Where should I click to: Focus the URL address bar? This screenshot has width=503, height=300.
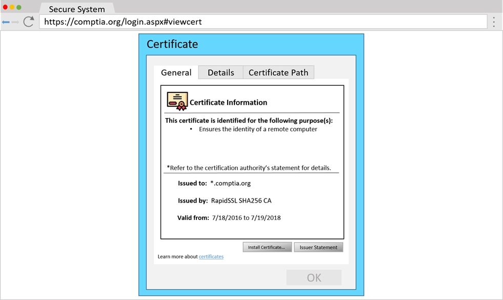click(263, 22)
